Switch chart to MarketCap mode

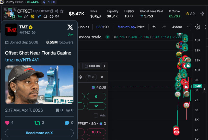coord(126,27)
